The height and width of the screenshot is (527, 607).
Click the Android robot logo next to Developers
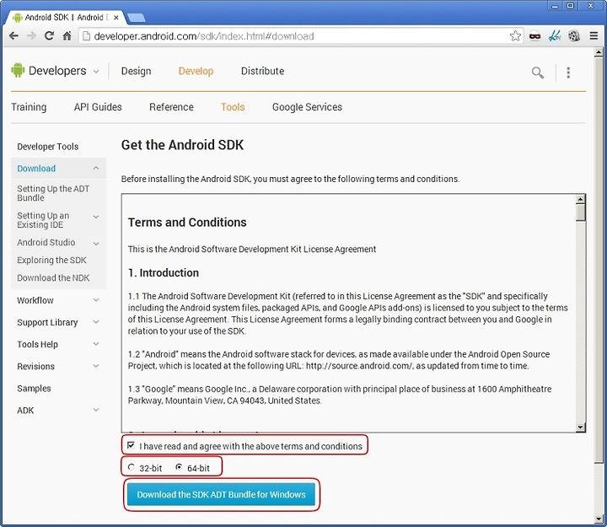pyautogui.click(x=18, y=70)
